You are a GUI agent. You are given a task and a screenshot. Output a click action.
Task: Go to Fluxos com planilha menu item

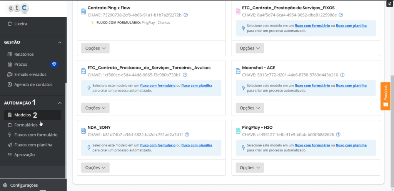(33, 145)
